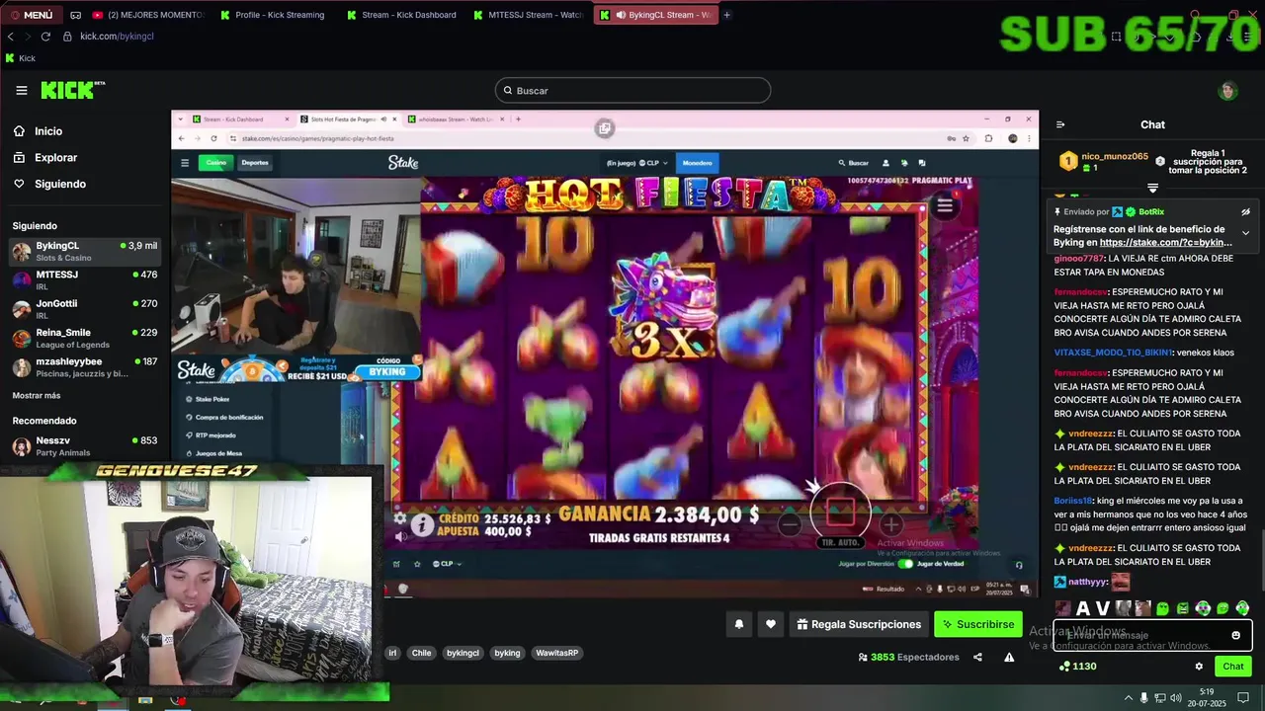Switch to Stream - Kick Dashboard tab
Image resolution: width=1265 pixels, height=711 pixels.
pyautogui.click(x=401, y=15)
